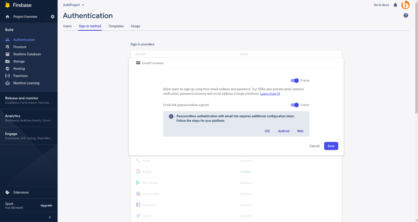Click the Storage folder icon

(8, 61)
